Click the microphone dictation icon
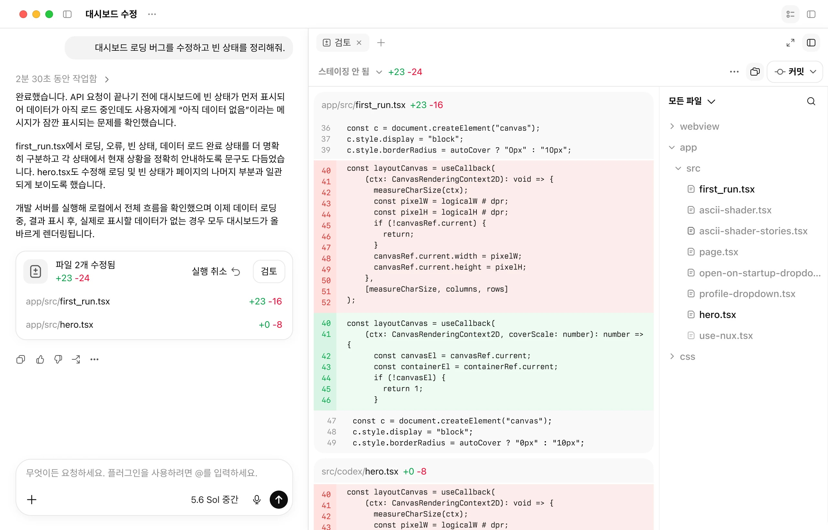 tap(256, 499)
